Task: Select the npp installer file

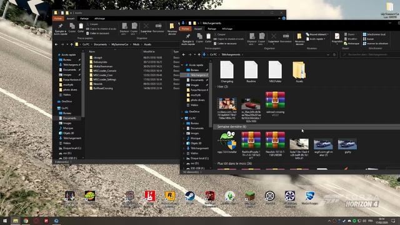Action: (x=227, y=142)
